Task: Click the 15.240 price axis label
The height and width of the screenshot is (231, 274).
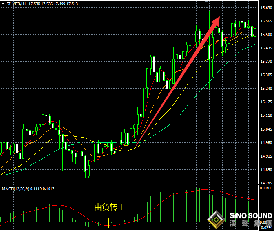Action: point(266,89)
